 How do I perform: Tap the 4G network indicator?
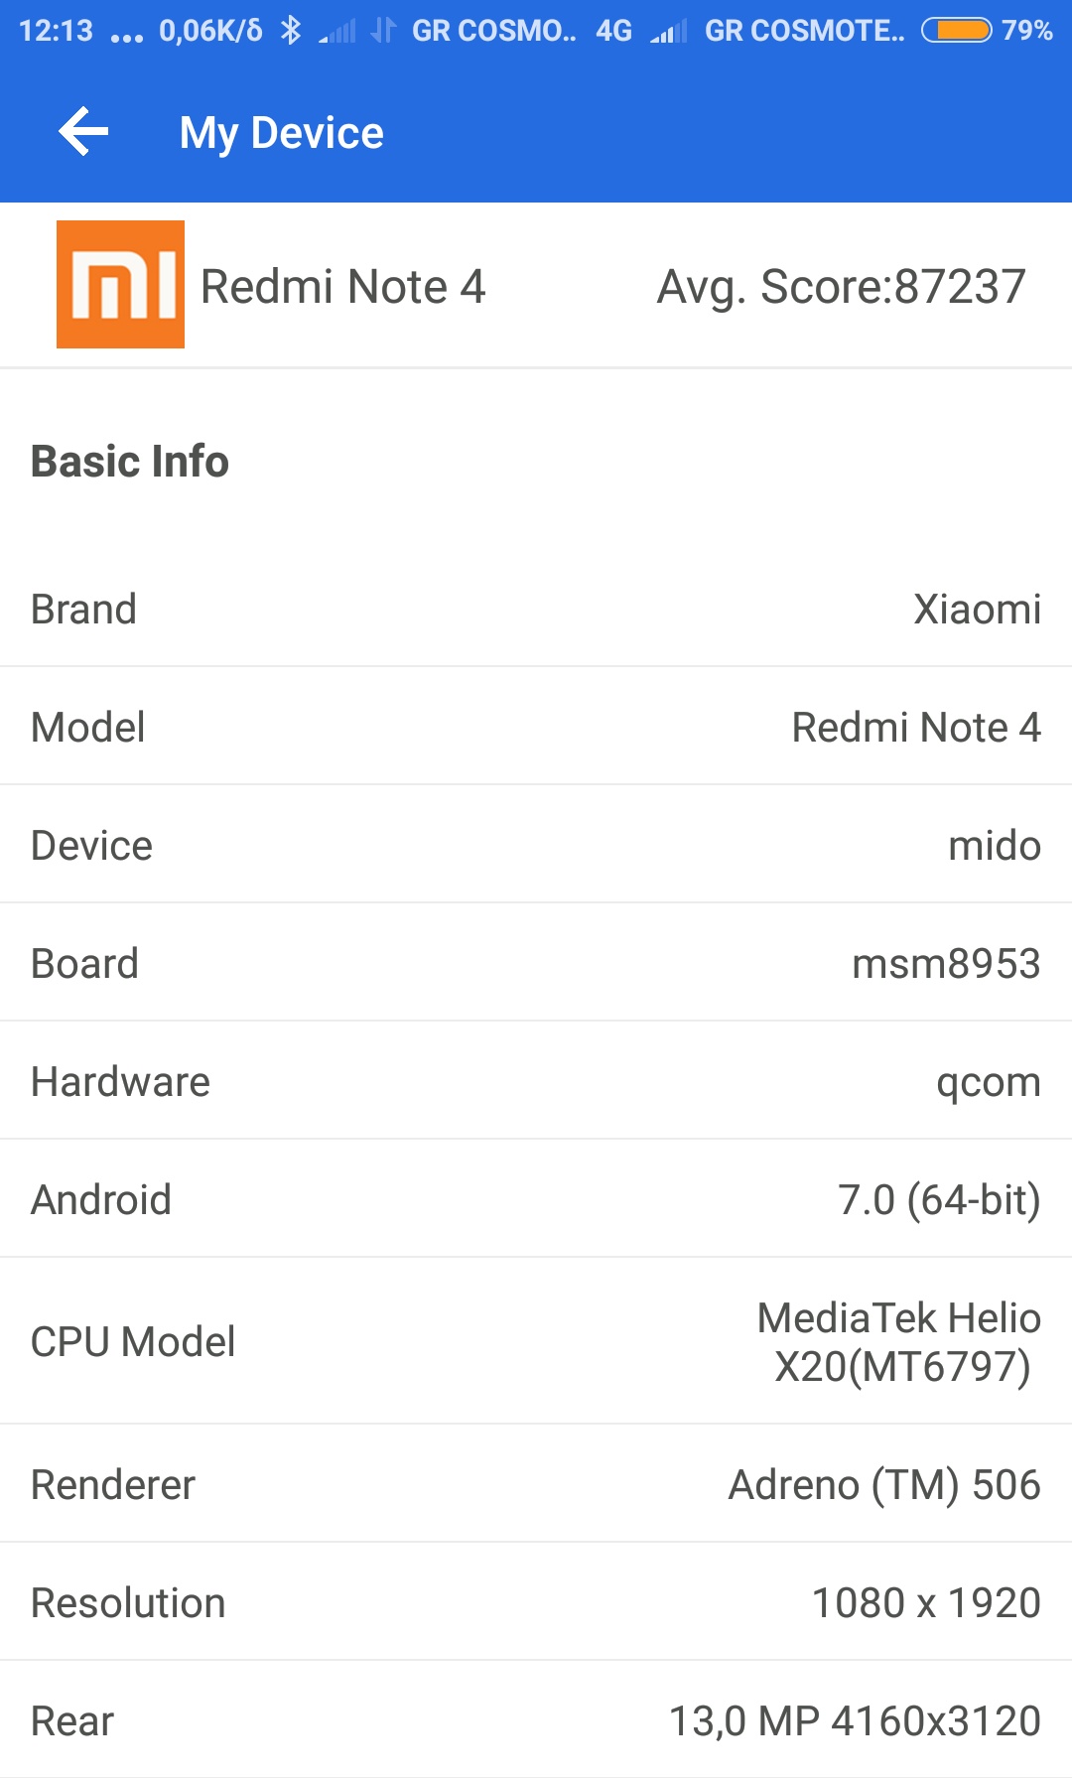click(x=613, y=31)
